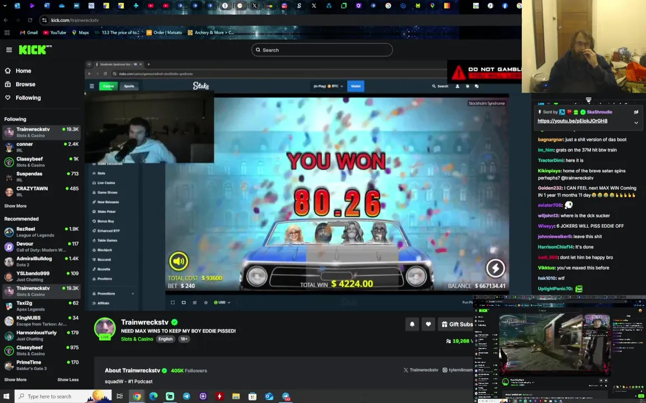Expand Recommended list with Show More
The width and height of the screenshot is (646, 403).
pos(15,379)
